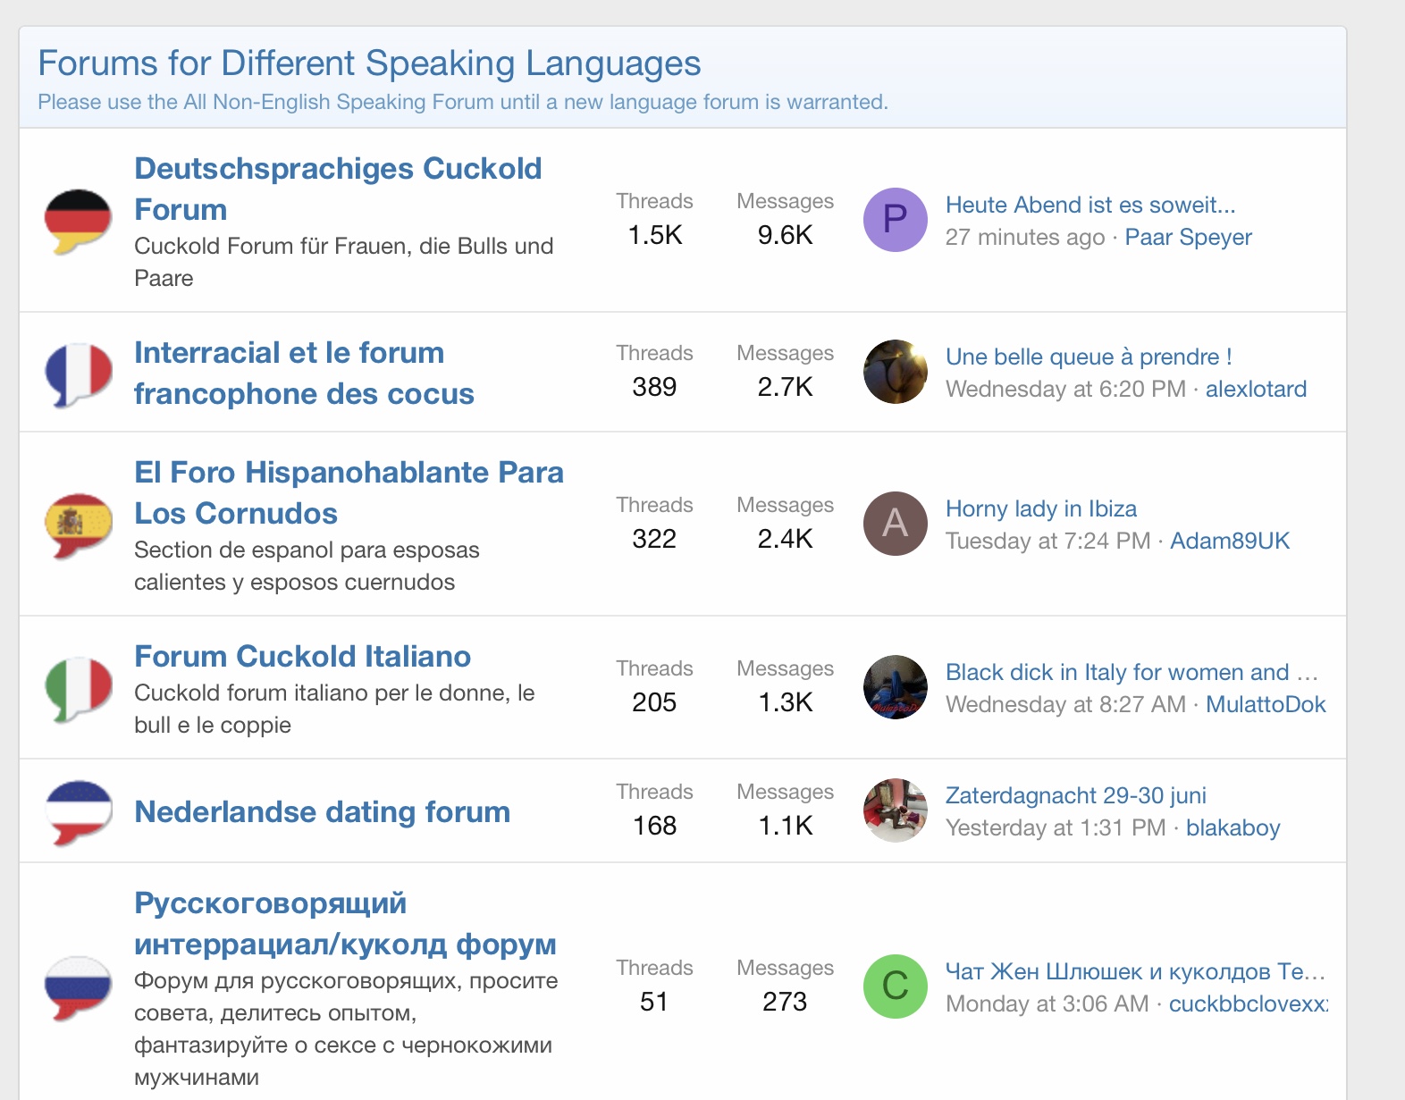
Task: Click the 389 threads count
Action: 654,387
